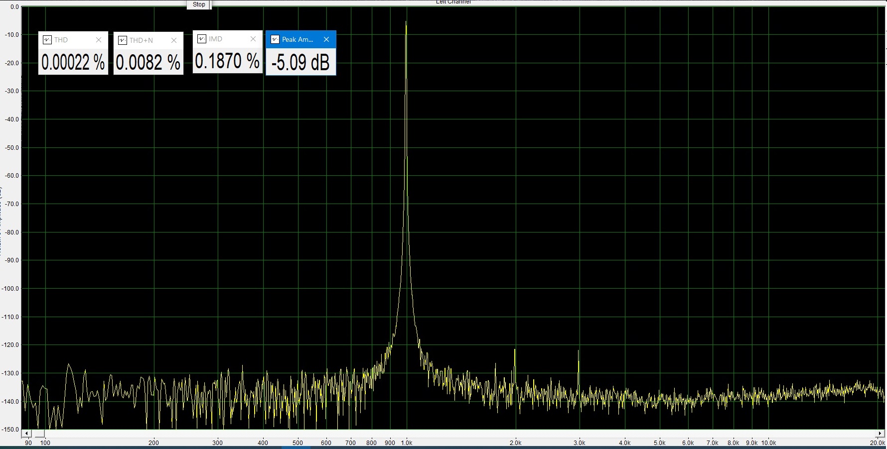Click the IMD panel graph icon
Screen dimensions: 887x449
coord(202,39)
